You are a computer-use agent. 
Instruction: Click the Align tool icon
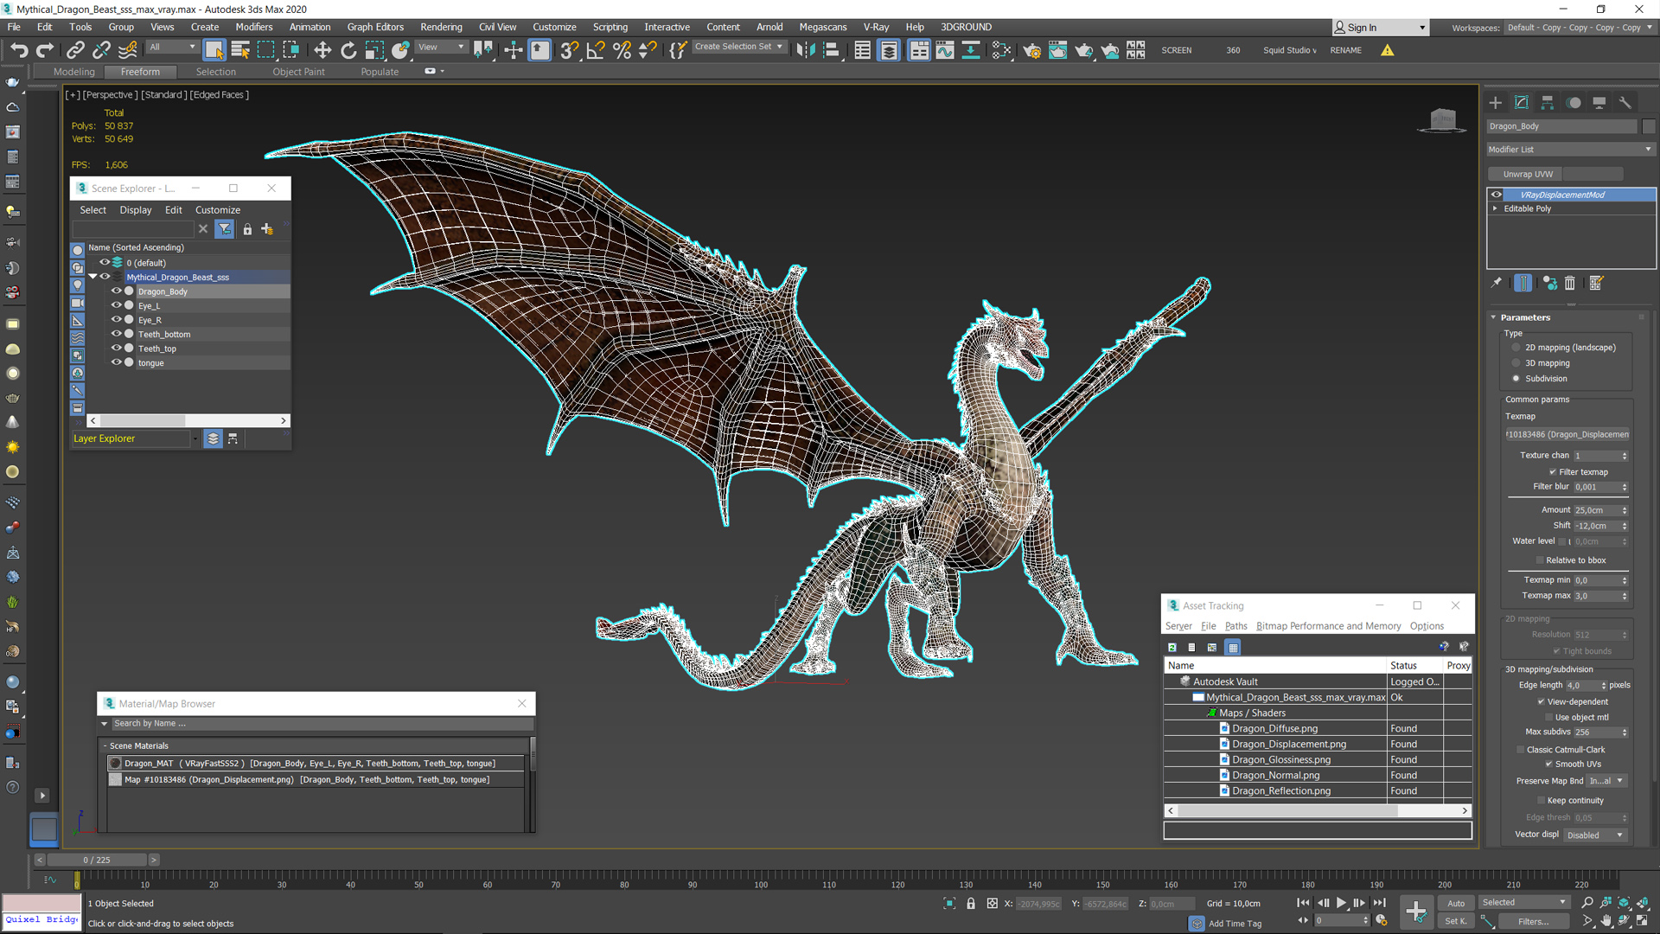tap(831, 50)
